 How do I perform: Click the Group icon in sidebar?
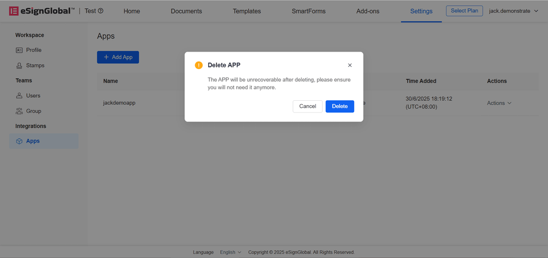[x=19, y=111]
